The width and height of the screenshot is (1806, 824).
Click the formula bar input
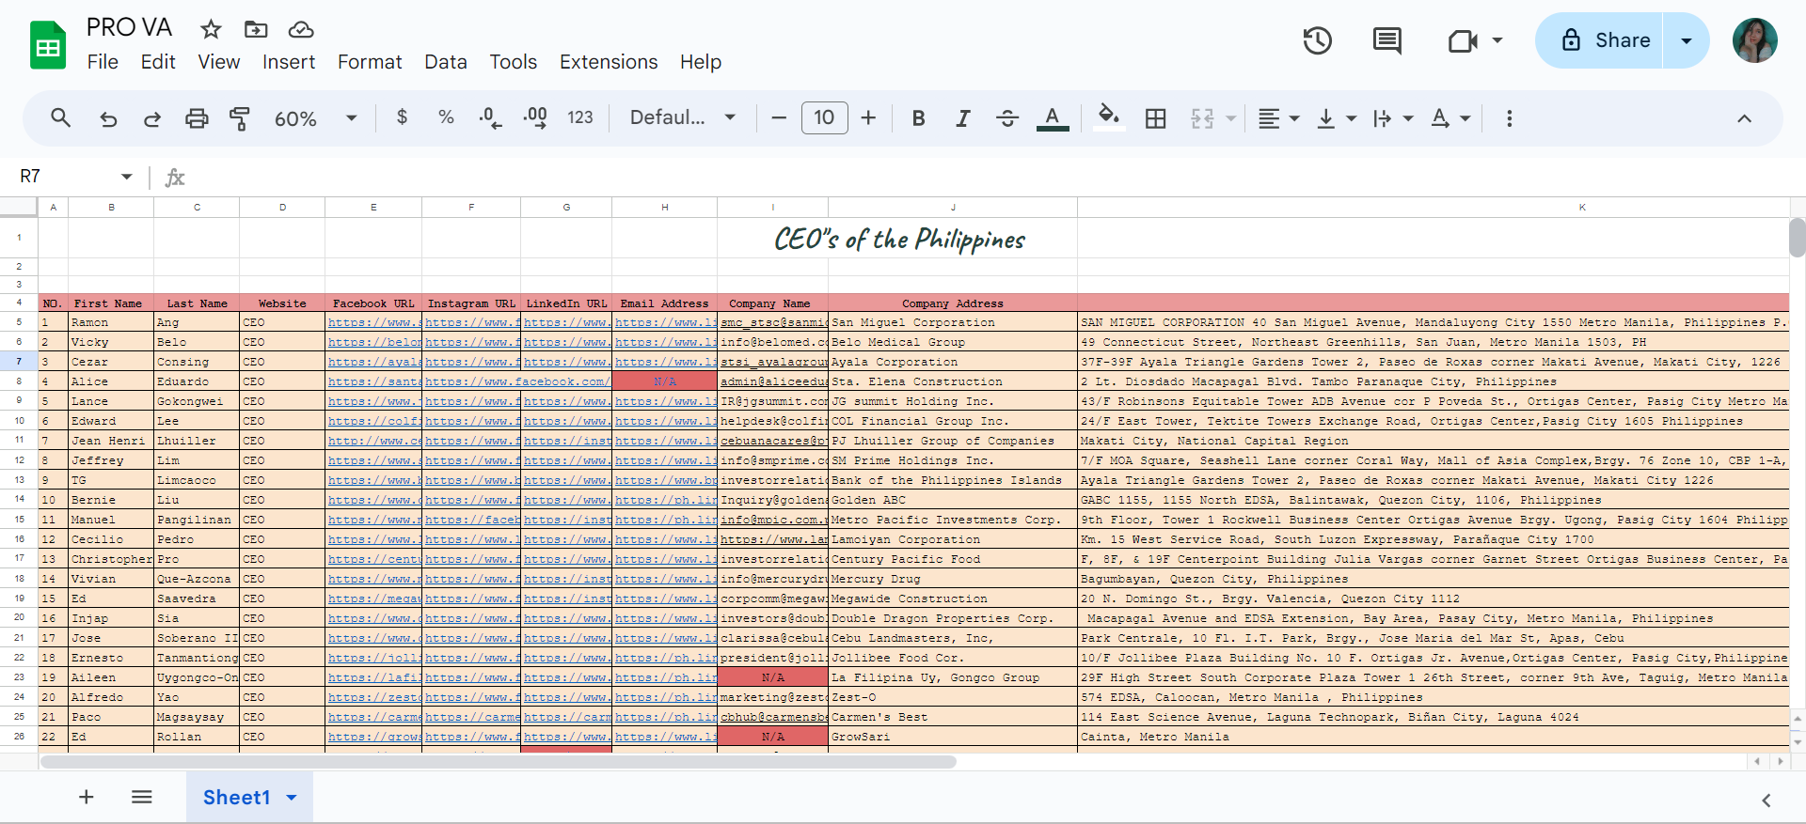click(988, 177)
